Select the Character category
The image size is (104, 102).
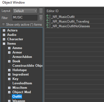point(15,39)
